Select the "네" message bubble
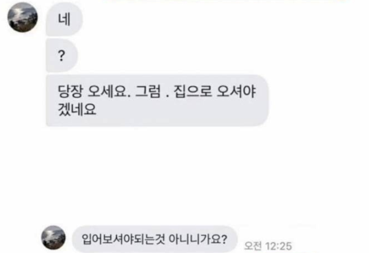Screen dimensions: 369x253 64,19
